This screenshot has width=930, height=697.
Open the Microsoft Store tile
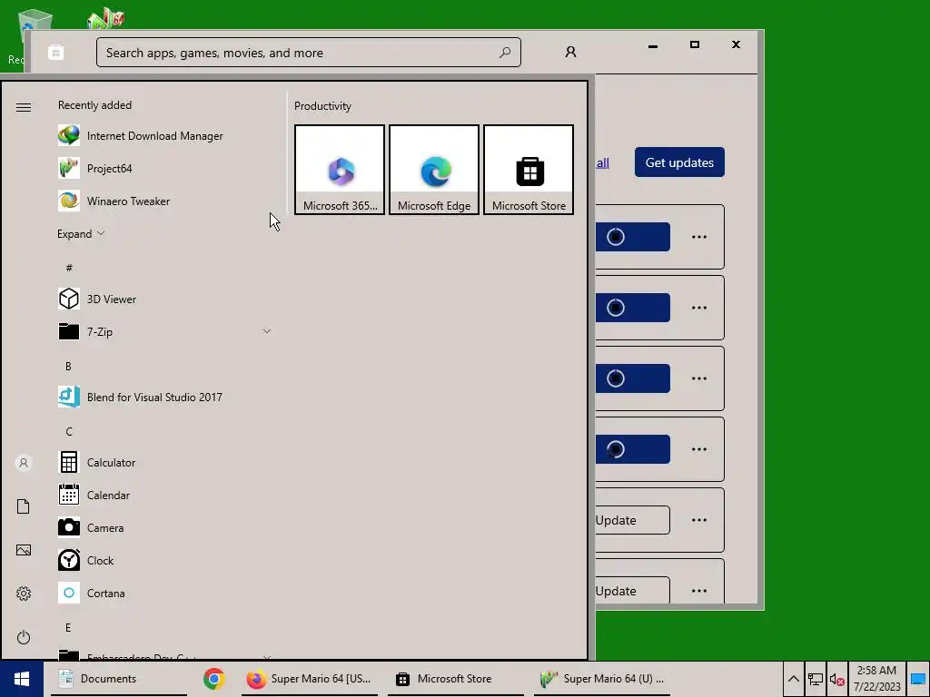coord(529,170)
